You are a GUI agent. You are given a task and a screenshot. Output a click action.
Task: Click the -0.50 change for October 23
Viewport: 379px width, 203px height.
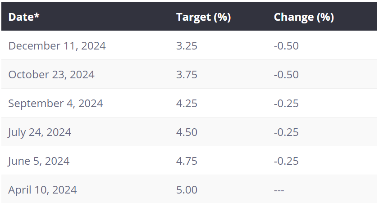point(286,75)
